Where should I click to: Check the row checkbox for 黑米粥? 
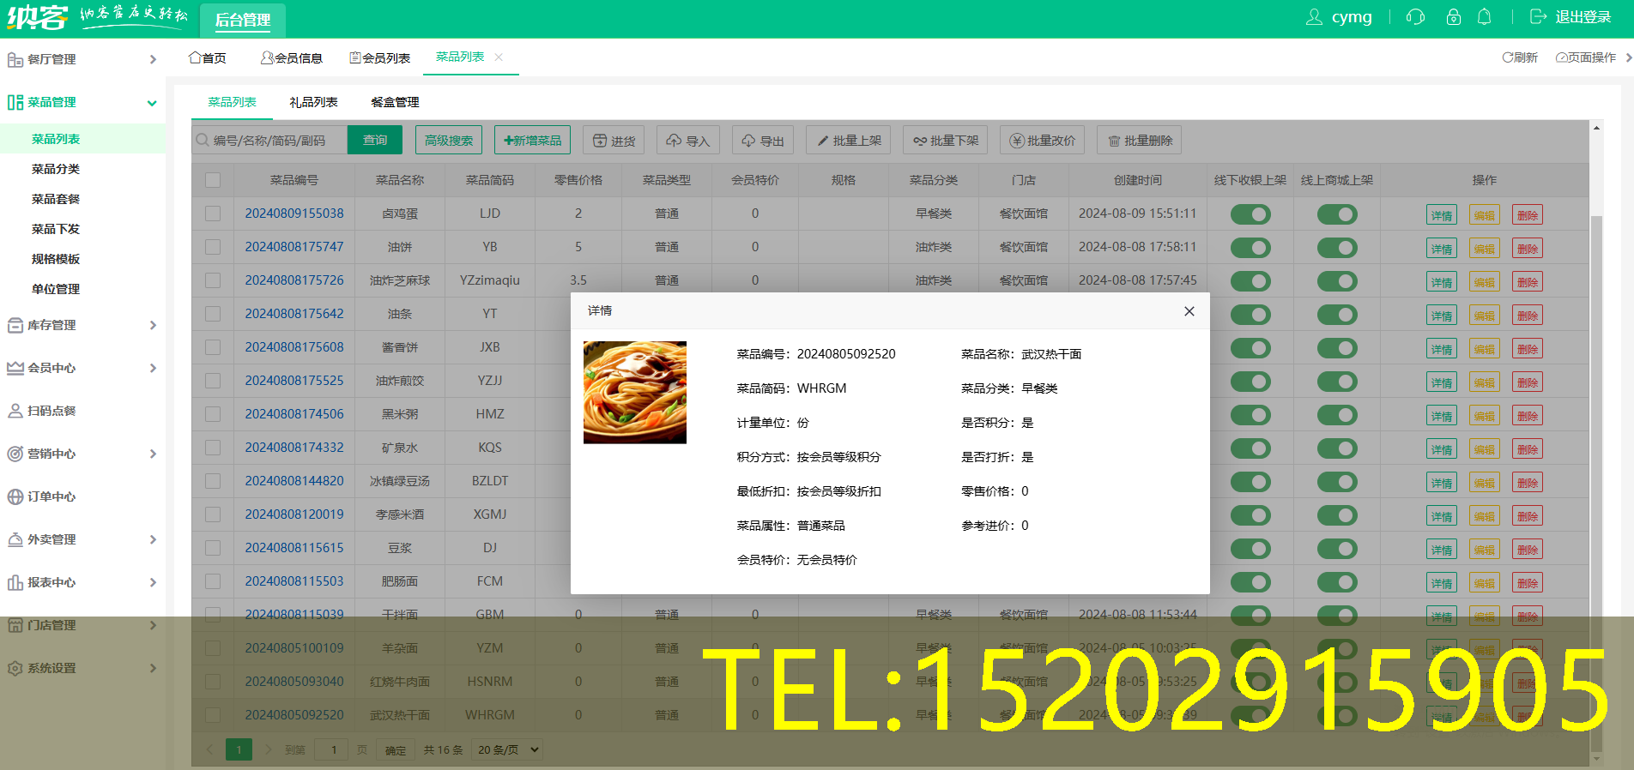click(213, 414)
